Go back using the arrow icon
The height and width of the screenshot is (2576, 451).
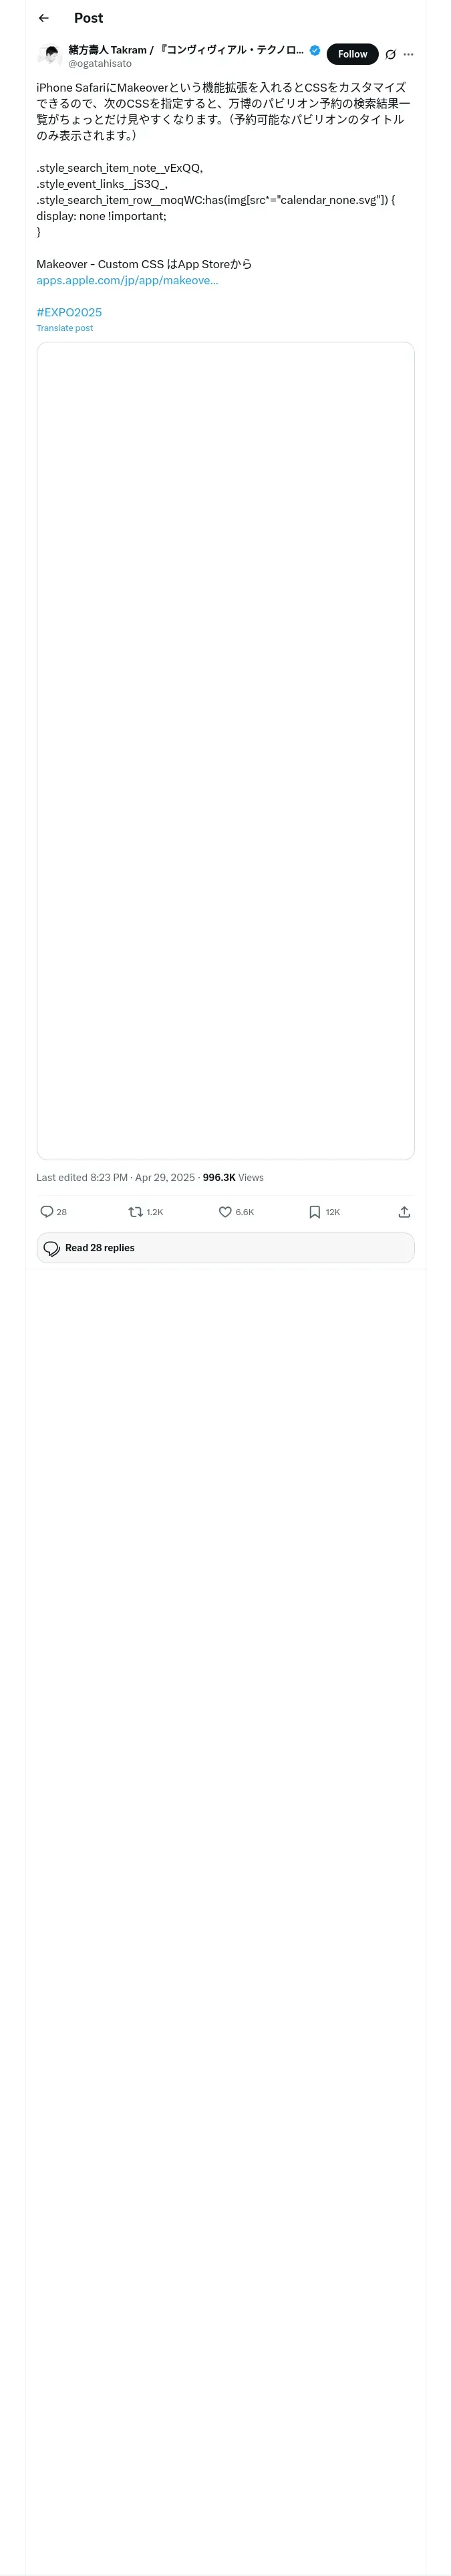(x=43, y=18)
